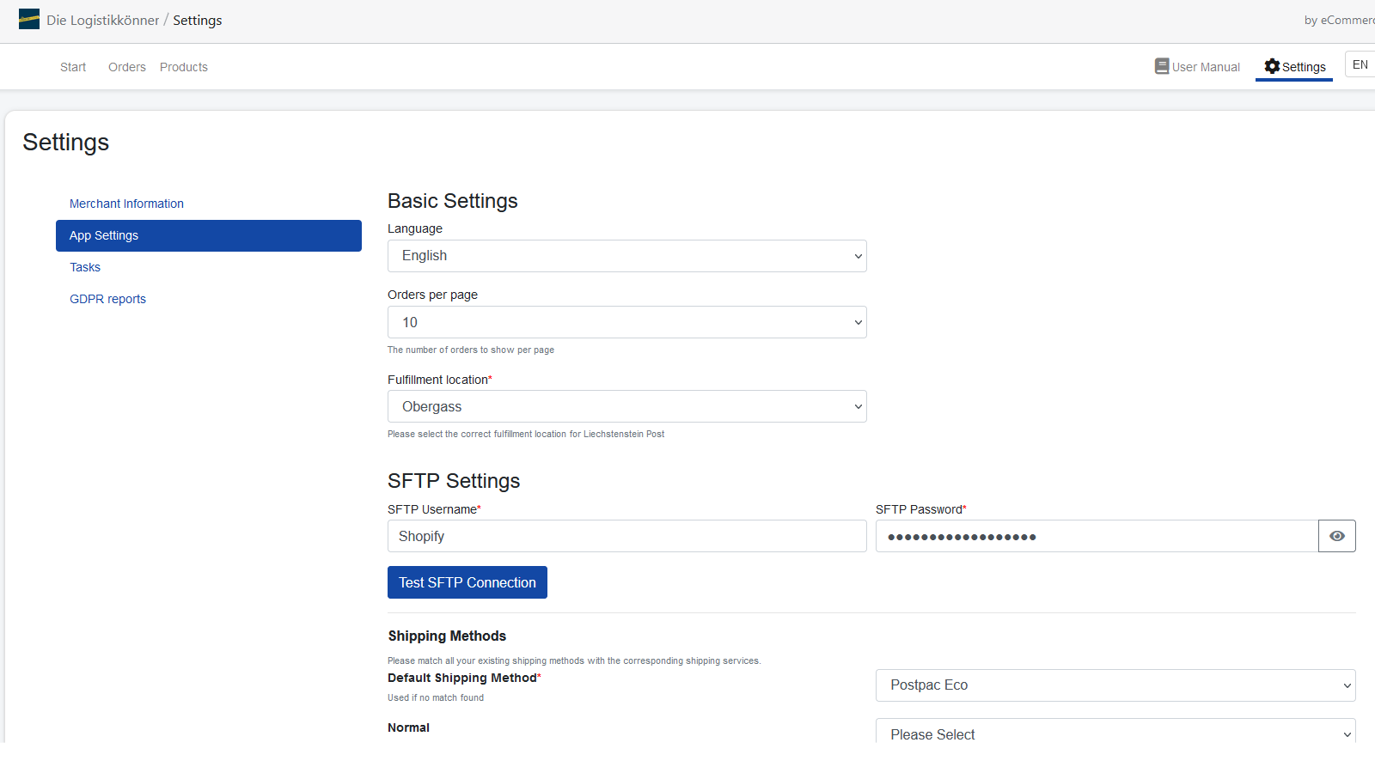Open GDPR reports in the sidebar
The height and width of the screenshot is (773, 1375).
coord(107,299)
